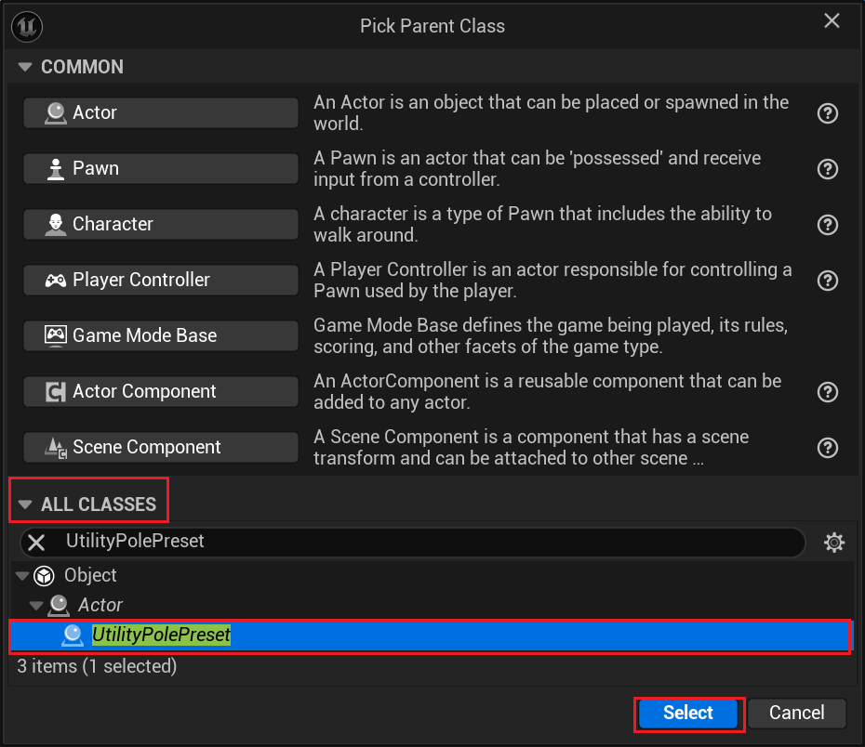The image size is (865, 747).
Task: Confirm with the Select button
Action: point(688,714)
